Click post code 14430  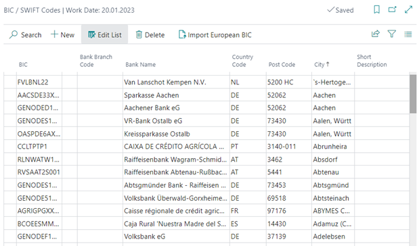pyautogui.click(x=289, y=224)
